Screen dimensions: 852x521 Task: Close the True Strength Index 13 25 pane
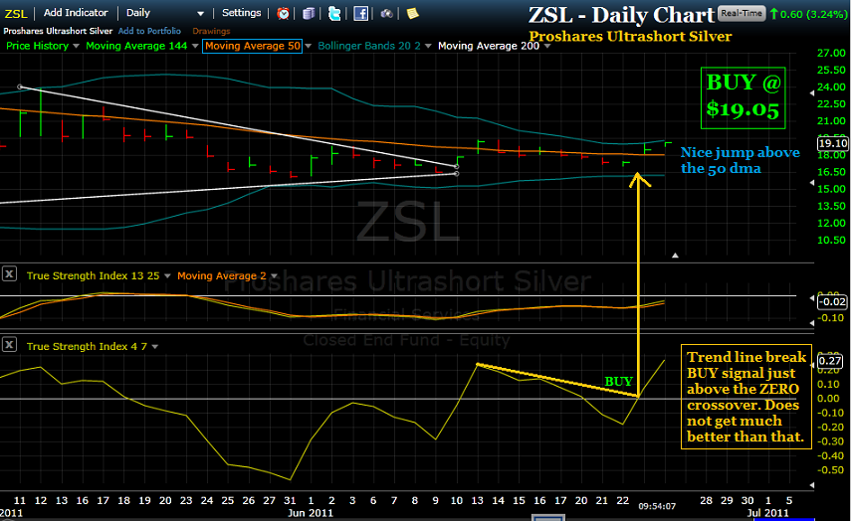(x=9, y=273)
